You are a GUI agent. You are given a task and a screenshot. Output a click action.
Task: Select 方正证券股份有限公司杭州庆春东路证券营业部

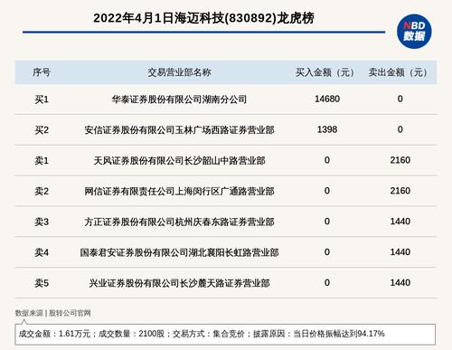click(179, 222)
